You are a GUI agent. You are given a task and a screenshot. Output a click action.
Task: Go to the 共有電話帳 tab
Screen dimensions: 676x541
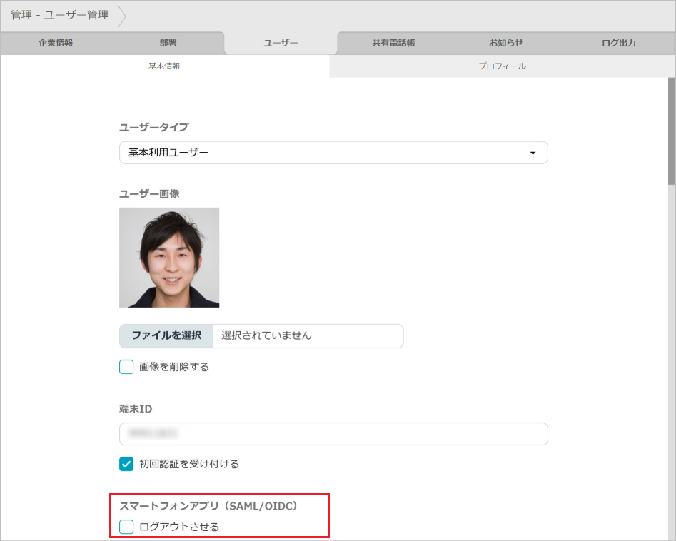pos(393,43)
